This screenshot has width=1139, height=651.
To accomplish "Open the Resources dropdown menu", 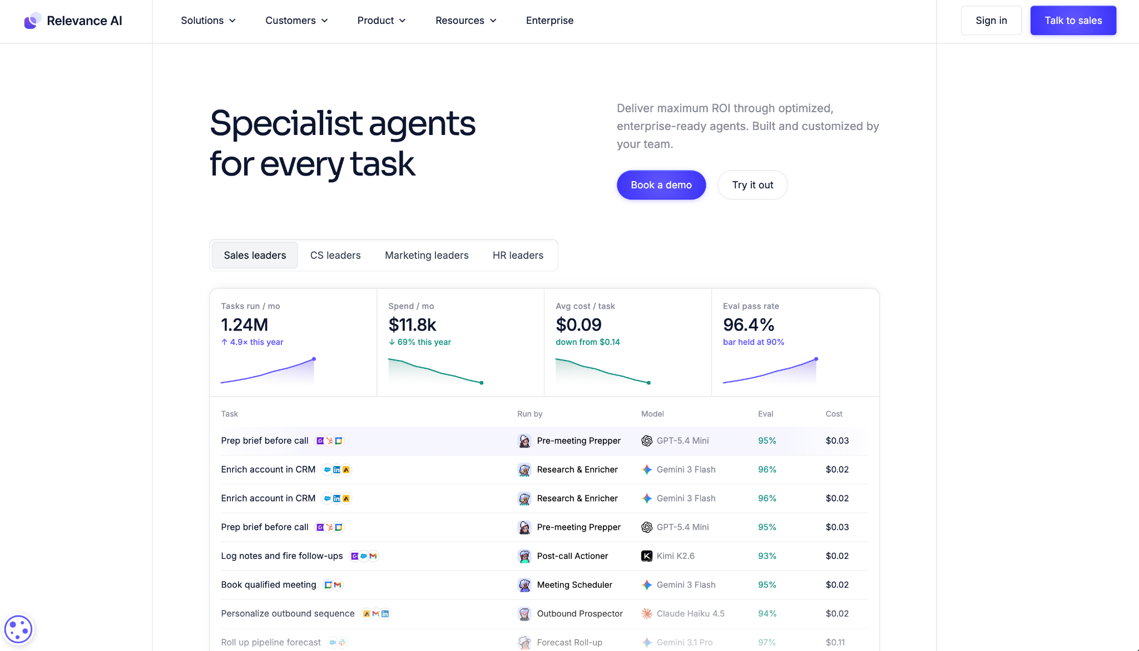I will (466, 21).
